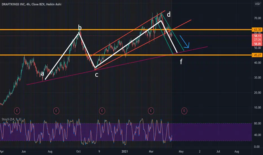Image resolution: width=263 pixels, height=155 pixels.
Task: Click the Stoch (14, 3, 3) indicator label
Action: [11, 119]
